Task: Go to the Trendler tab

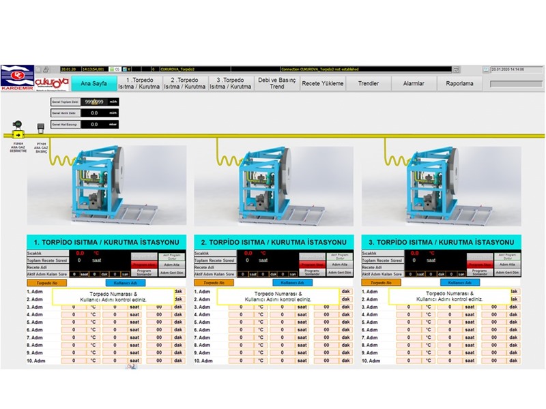Action: [x=369, y=83]
